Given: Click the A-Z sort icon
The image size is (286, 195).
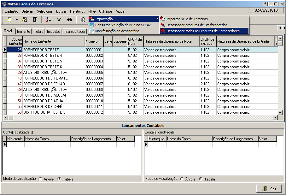Looking at the screenshot, I should click(x=48, y=19).
